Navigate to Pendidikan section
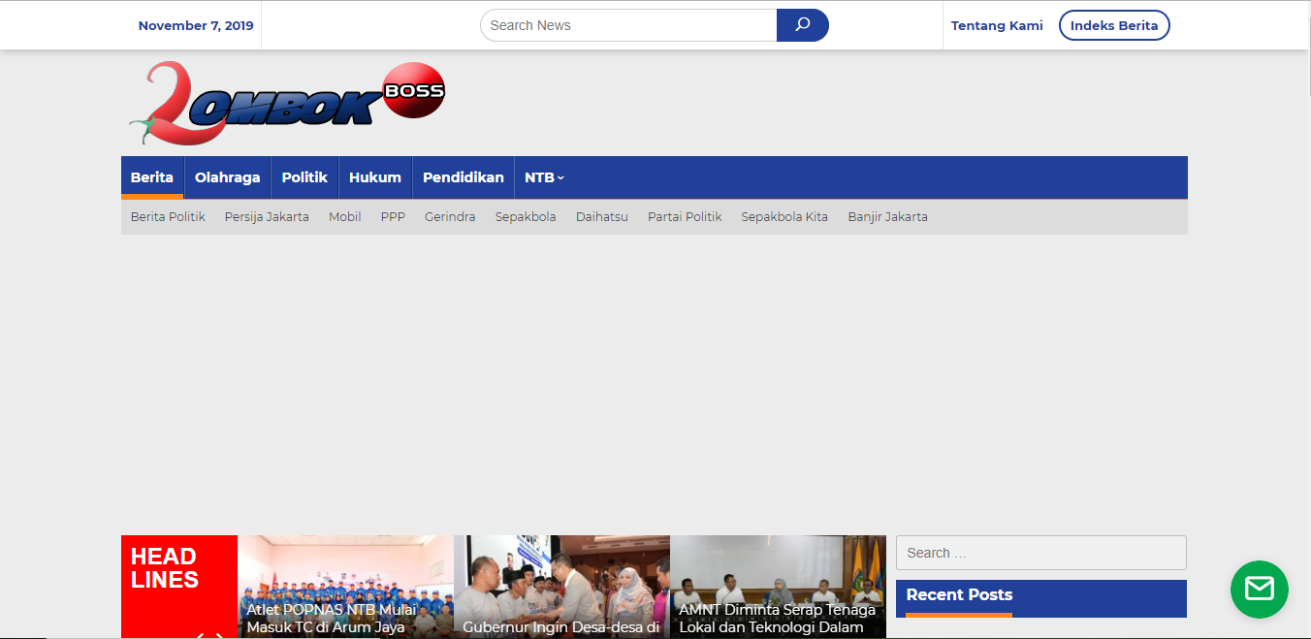1311x639 pixels. 464,177
